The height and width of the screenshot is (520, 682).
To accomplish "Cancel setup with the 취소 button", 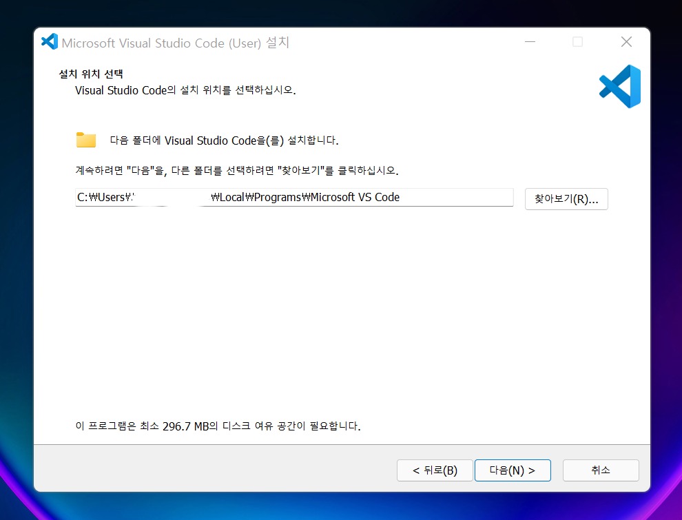I will point(601,470).
